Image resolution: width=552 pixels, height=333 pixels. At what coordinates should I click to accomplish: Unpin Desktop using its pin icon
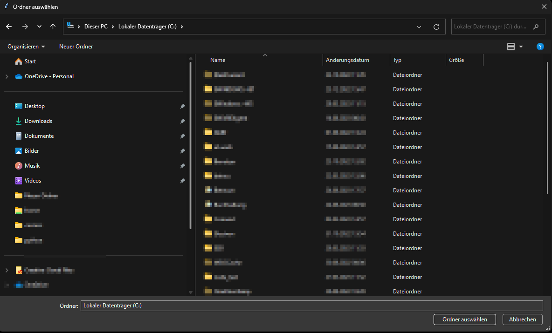coord(182,107)
